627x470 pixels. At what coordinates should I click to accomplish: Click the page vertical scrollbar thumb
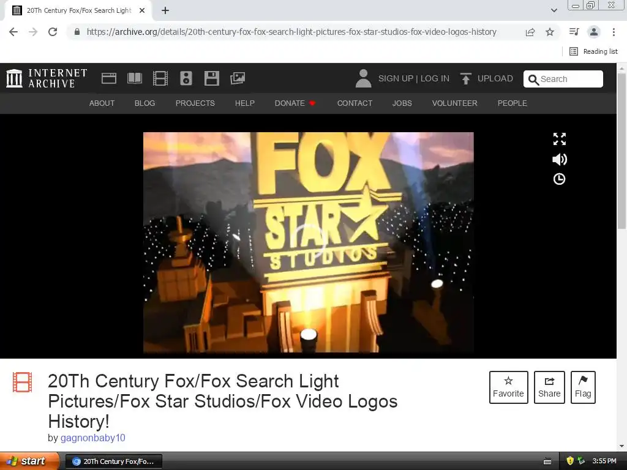[622, 150]
